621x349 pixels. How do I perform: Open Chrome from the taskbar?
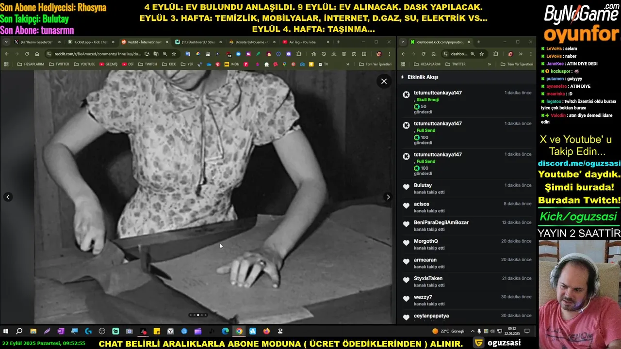[239, 331]
